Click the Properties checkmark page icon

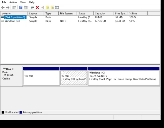(42, 8)
